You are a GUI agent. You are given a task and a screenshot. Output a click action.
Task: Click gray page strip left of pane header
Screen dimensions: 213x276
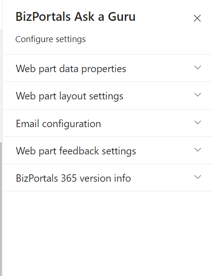click(x=1, y=14)
